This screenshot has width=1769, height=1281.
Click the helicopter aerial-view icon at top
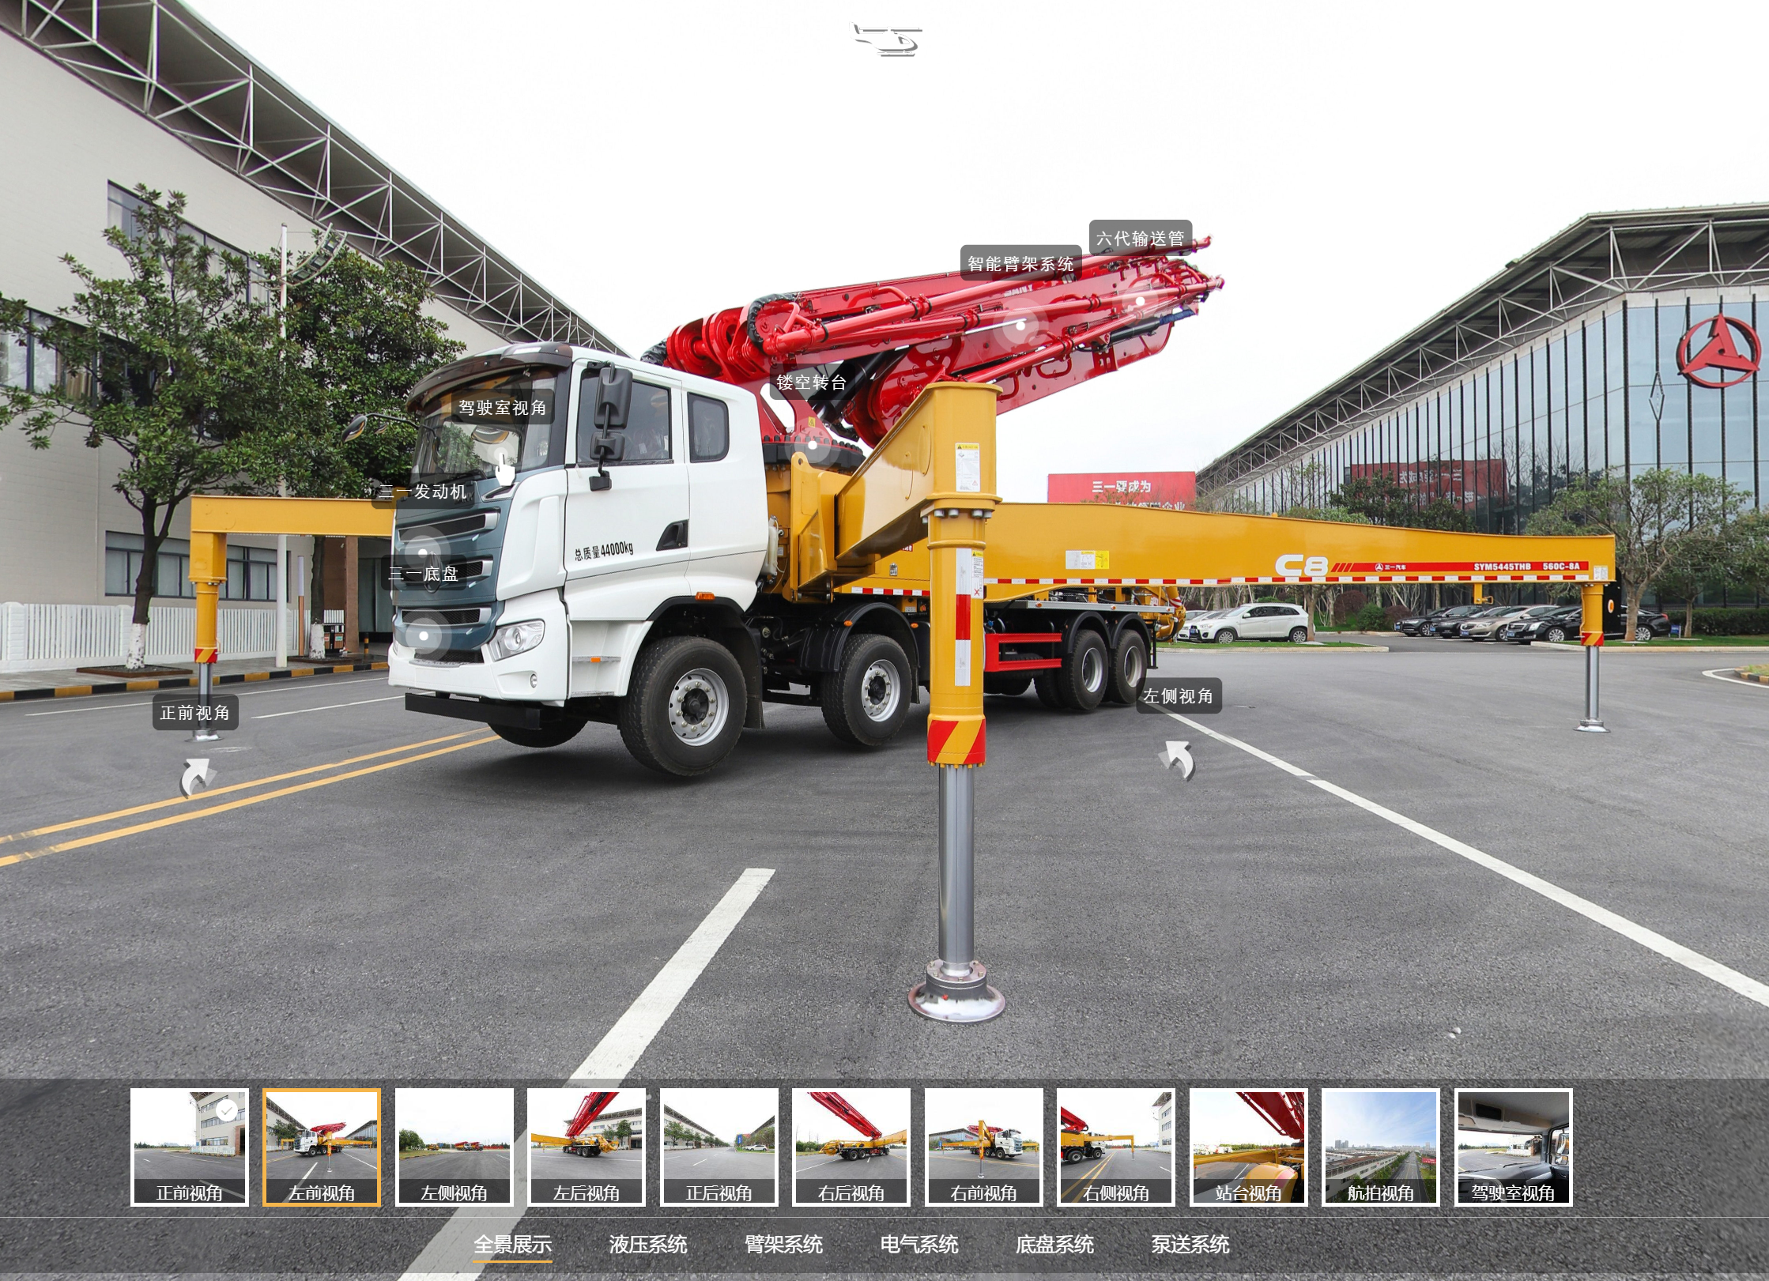pos(887,40)
